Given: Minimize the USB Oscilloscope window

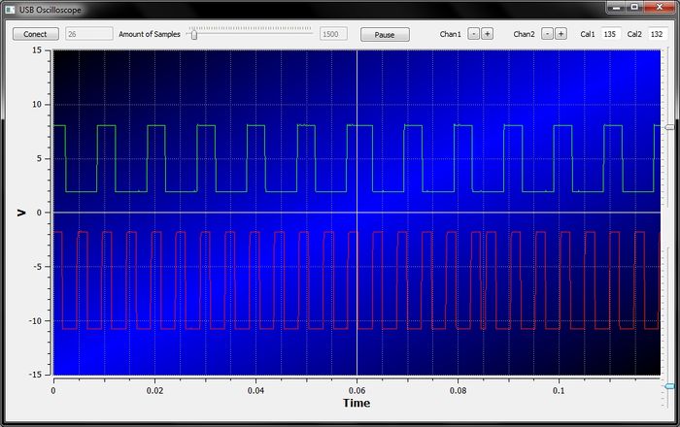Looking at the screenshot, I should 615,7.
